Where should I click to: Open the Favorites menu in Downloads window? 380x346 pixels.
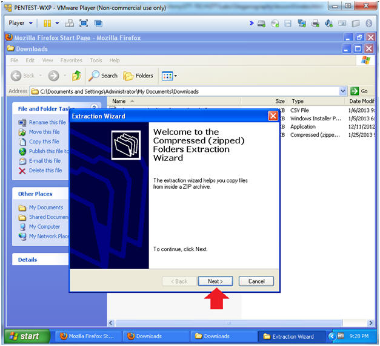tap(72, 60)
